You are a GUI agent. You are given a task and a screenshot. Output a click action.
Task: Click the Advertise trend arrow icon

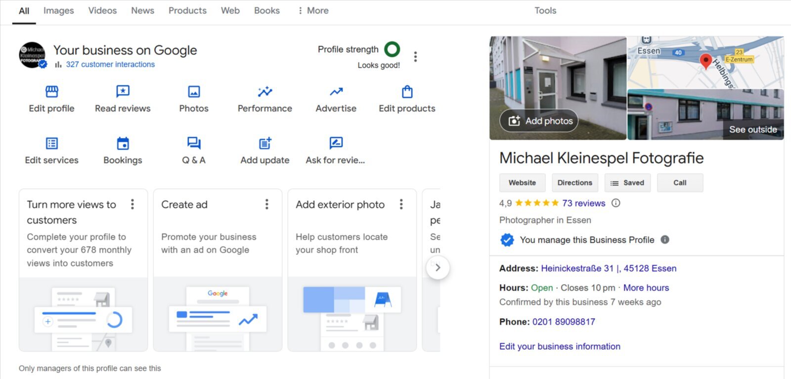pos(336,92)
